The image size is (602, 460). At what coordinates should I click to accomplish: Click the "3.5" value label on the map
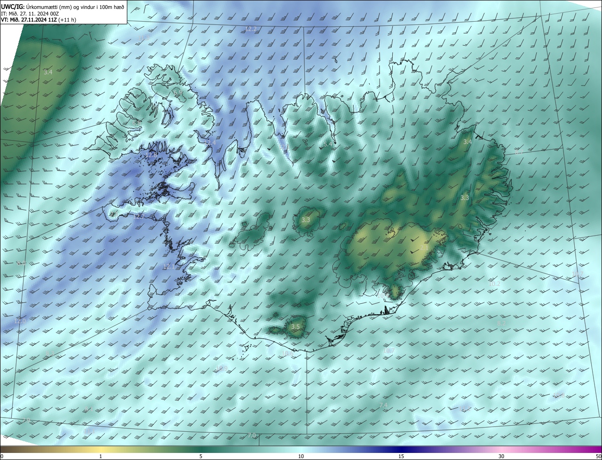coord(295,326)
